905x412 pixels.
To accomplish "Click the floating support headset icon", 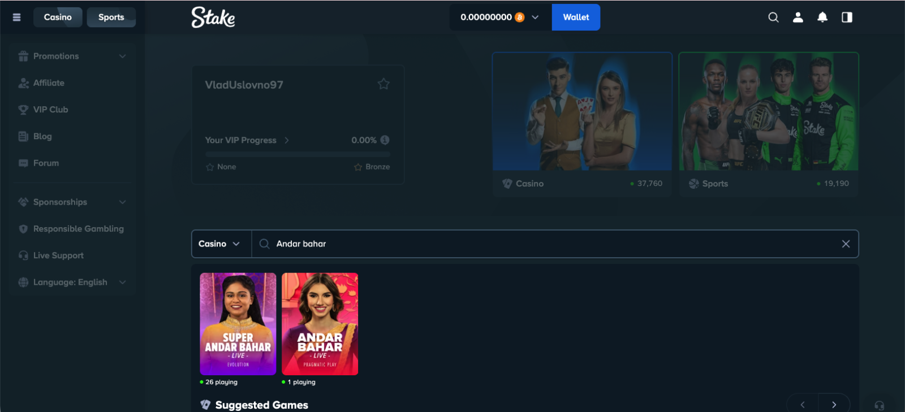I will pyautogui.click(x=879, y=405).
